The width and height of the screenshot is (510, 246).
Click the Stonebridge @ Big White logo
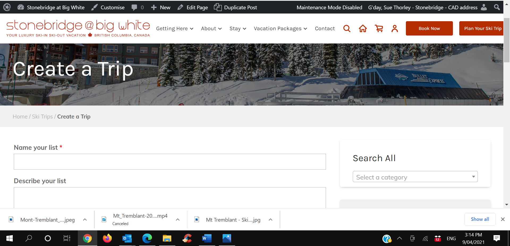tap(78, 28)
